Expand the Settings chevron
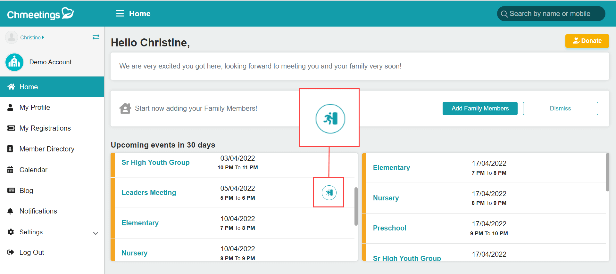616x274 pixels. pyautogui.click(x=96, y=233)
